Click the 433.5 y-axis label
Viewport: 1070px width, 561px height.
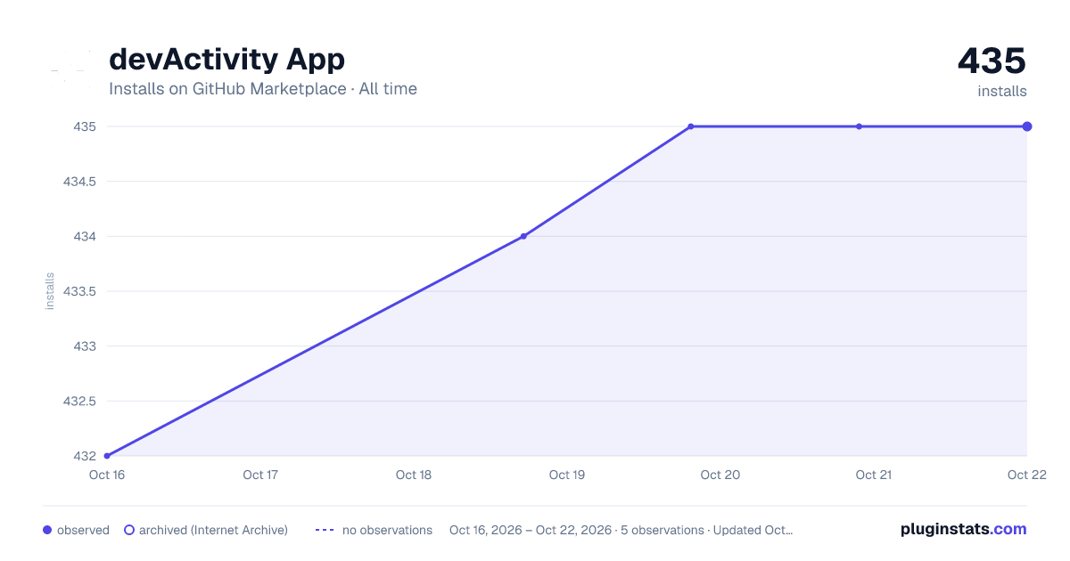[78, 291]
